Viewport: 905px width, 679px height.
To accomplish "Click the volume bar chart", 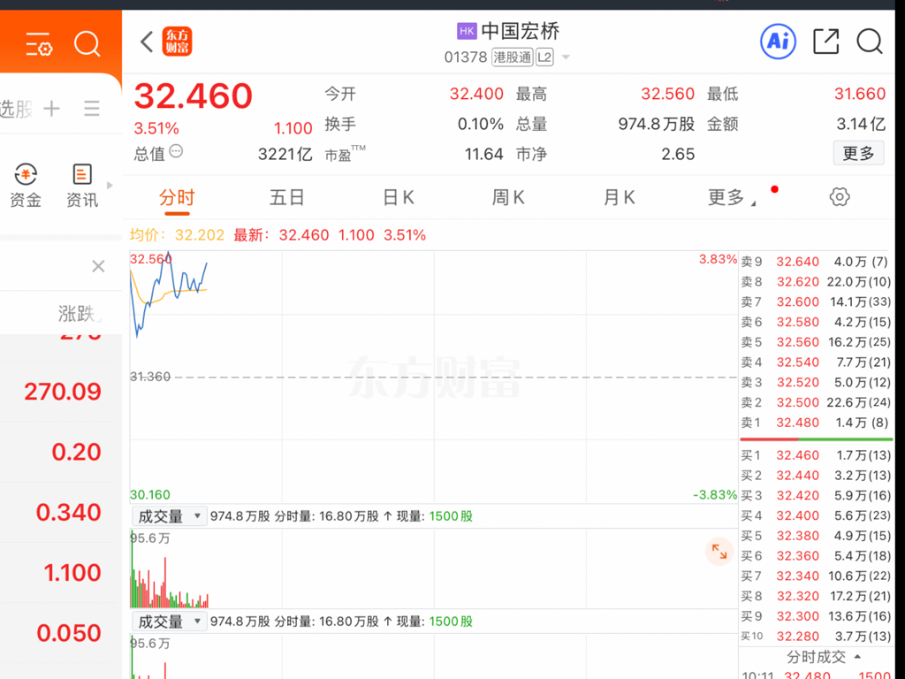I will point(433,568).
